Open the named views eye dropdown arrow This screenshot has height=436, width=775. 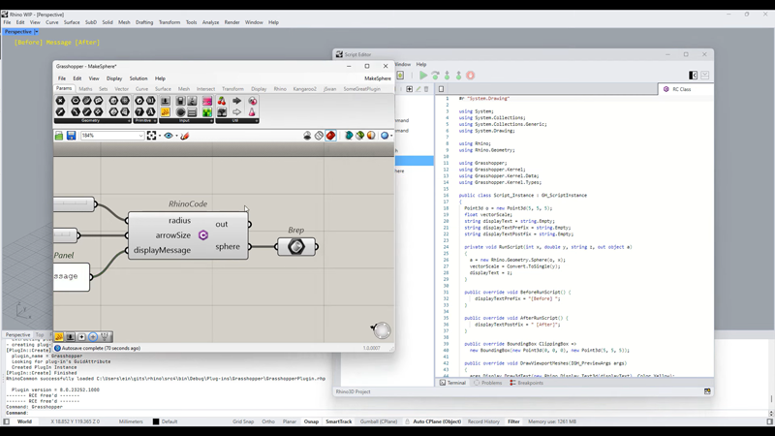coord(177,136)
